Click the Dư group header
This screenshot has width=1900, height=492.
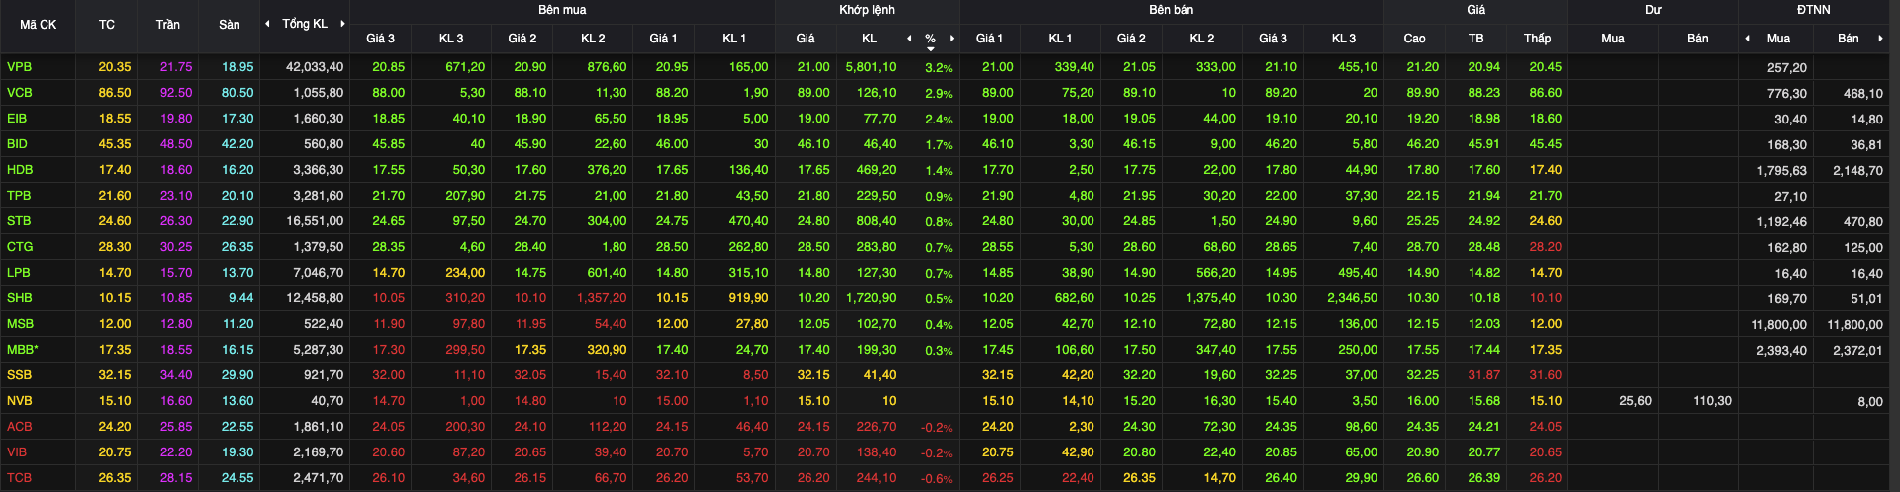click(x=1654, y=10)
